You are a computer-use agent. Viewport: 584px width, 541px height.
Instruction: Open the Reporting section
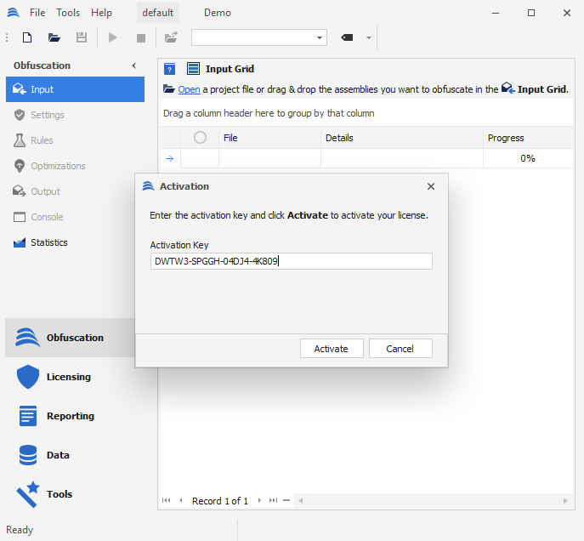(x=70, y=416)
